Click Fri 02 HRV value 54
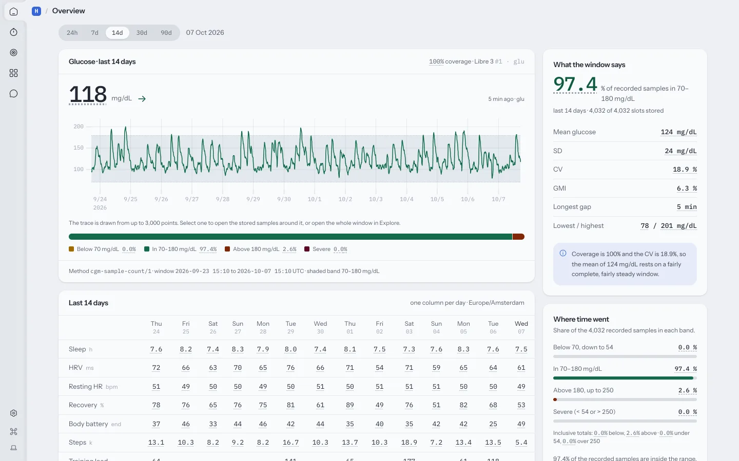Viewport: 739px width, 461px height. click(380, 368)
